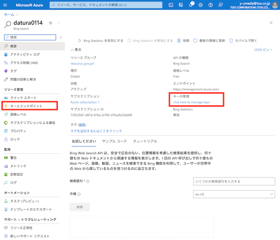Screen dimensions: 280x240
Task: Click タグを追加するにはここをクリック link
Action: (x=96, y=131)
